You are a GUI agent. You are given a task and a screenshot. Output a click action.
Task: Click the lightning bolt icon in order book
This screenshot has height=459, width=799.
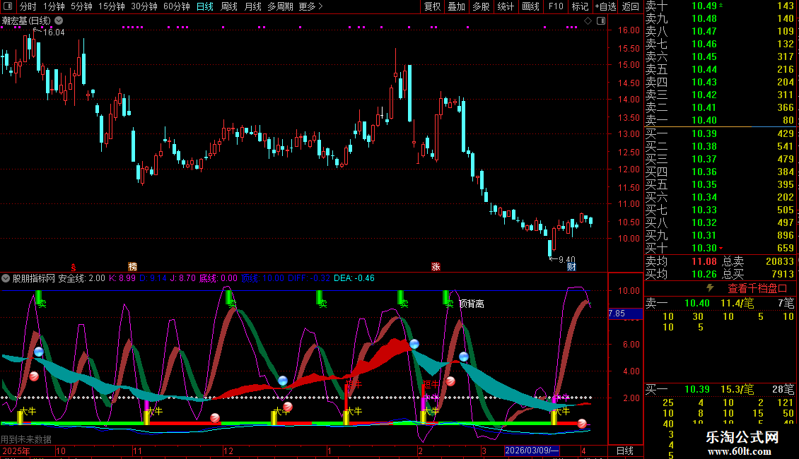pos(710,288)
